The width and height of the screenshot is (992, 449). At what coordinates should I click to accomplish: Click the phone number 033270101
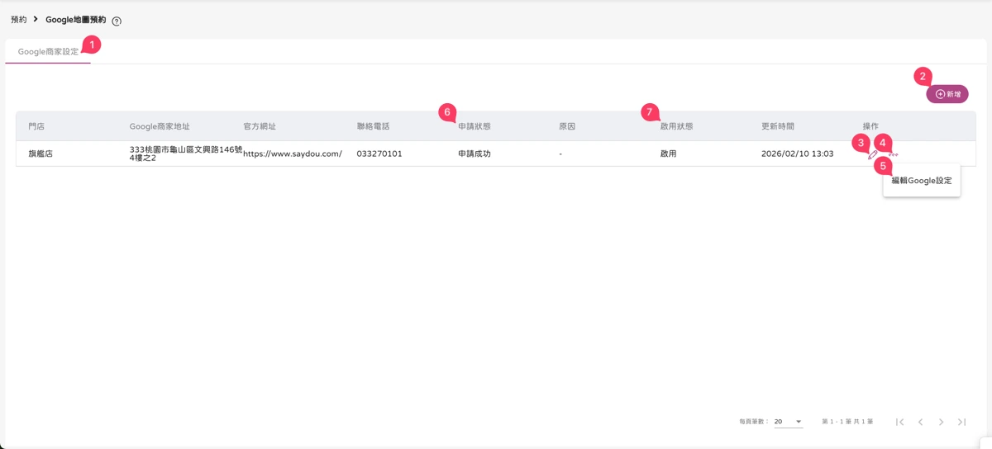point(379,154)
